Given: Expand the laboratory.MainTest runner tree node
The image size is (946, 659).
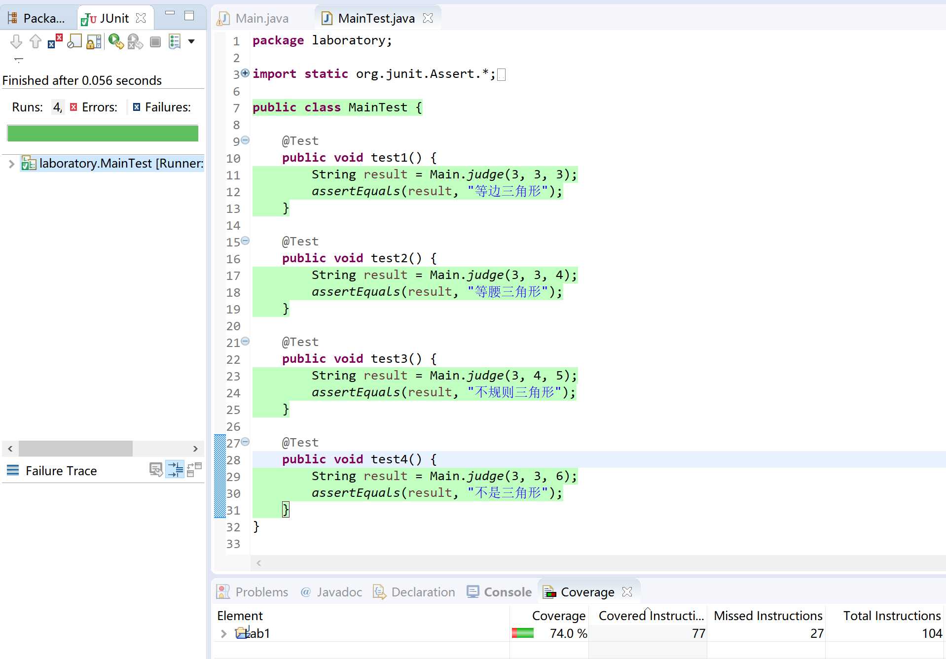Looking at the screenshot, I should 11,164.
